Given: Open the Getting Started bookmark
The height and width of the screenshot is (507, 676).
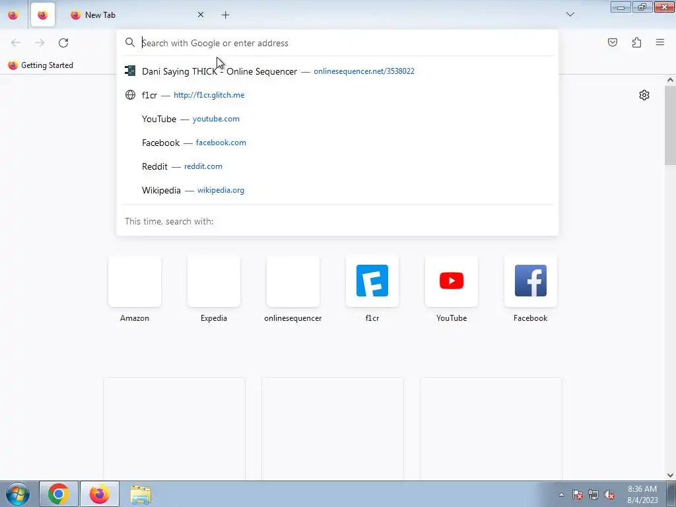Looking at the screenshot, I should 40,65.
